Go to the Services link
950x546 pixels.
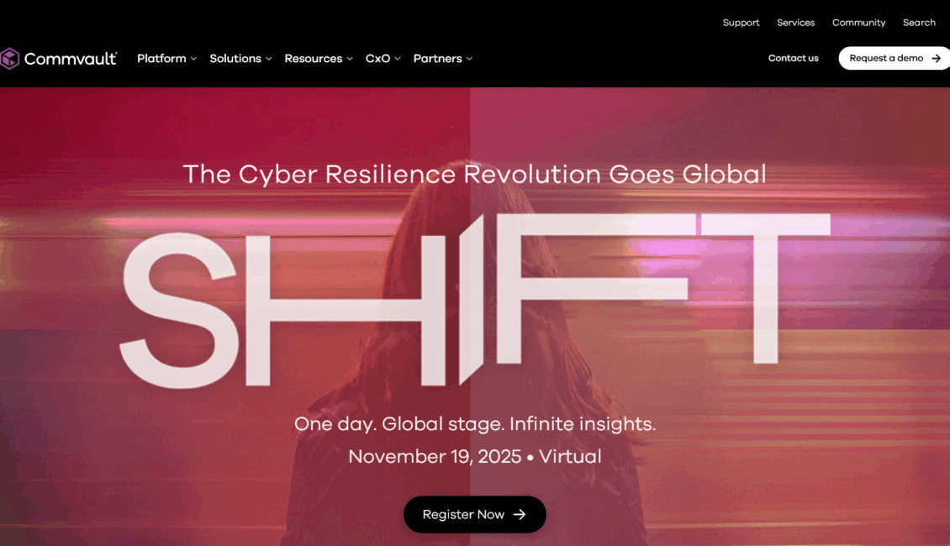tap(795, 23)
